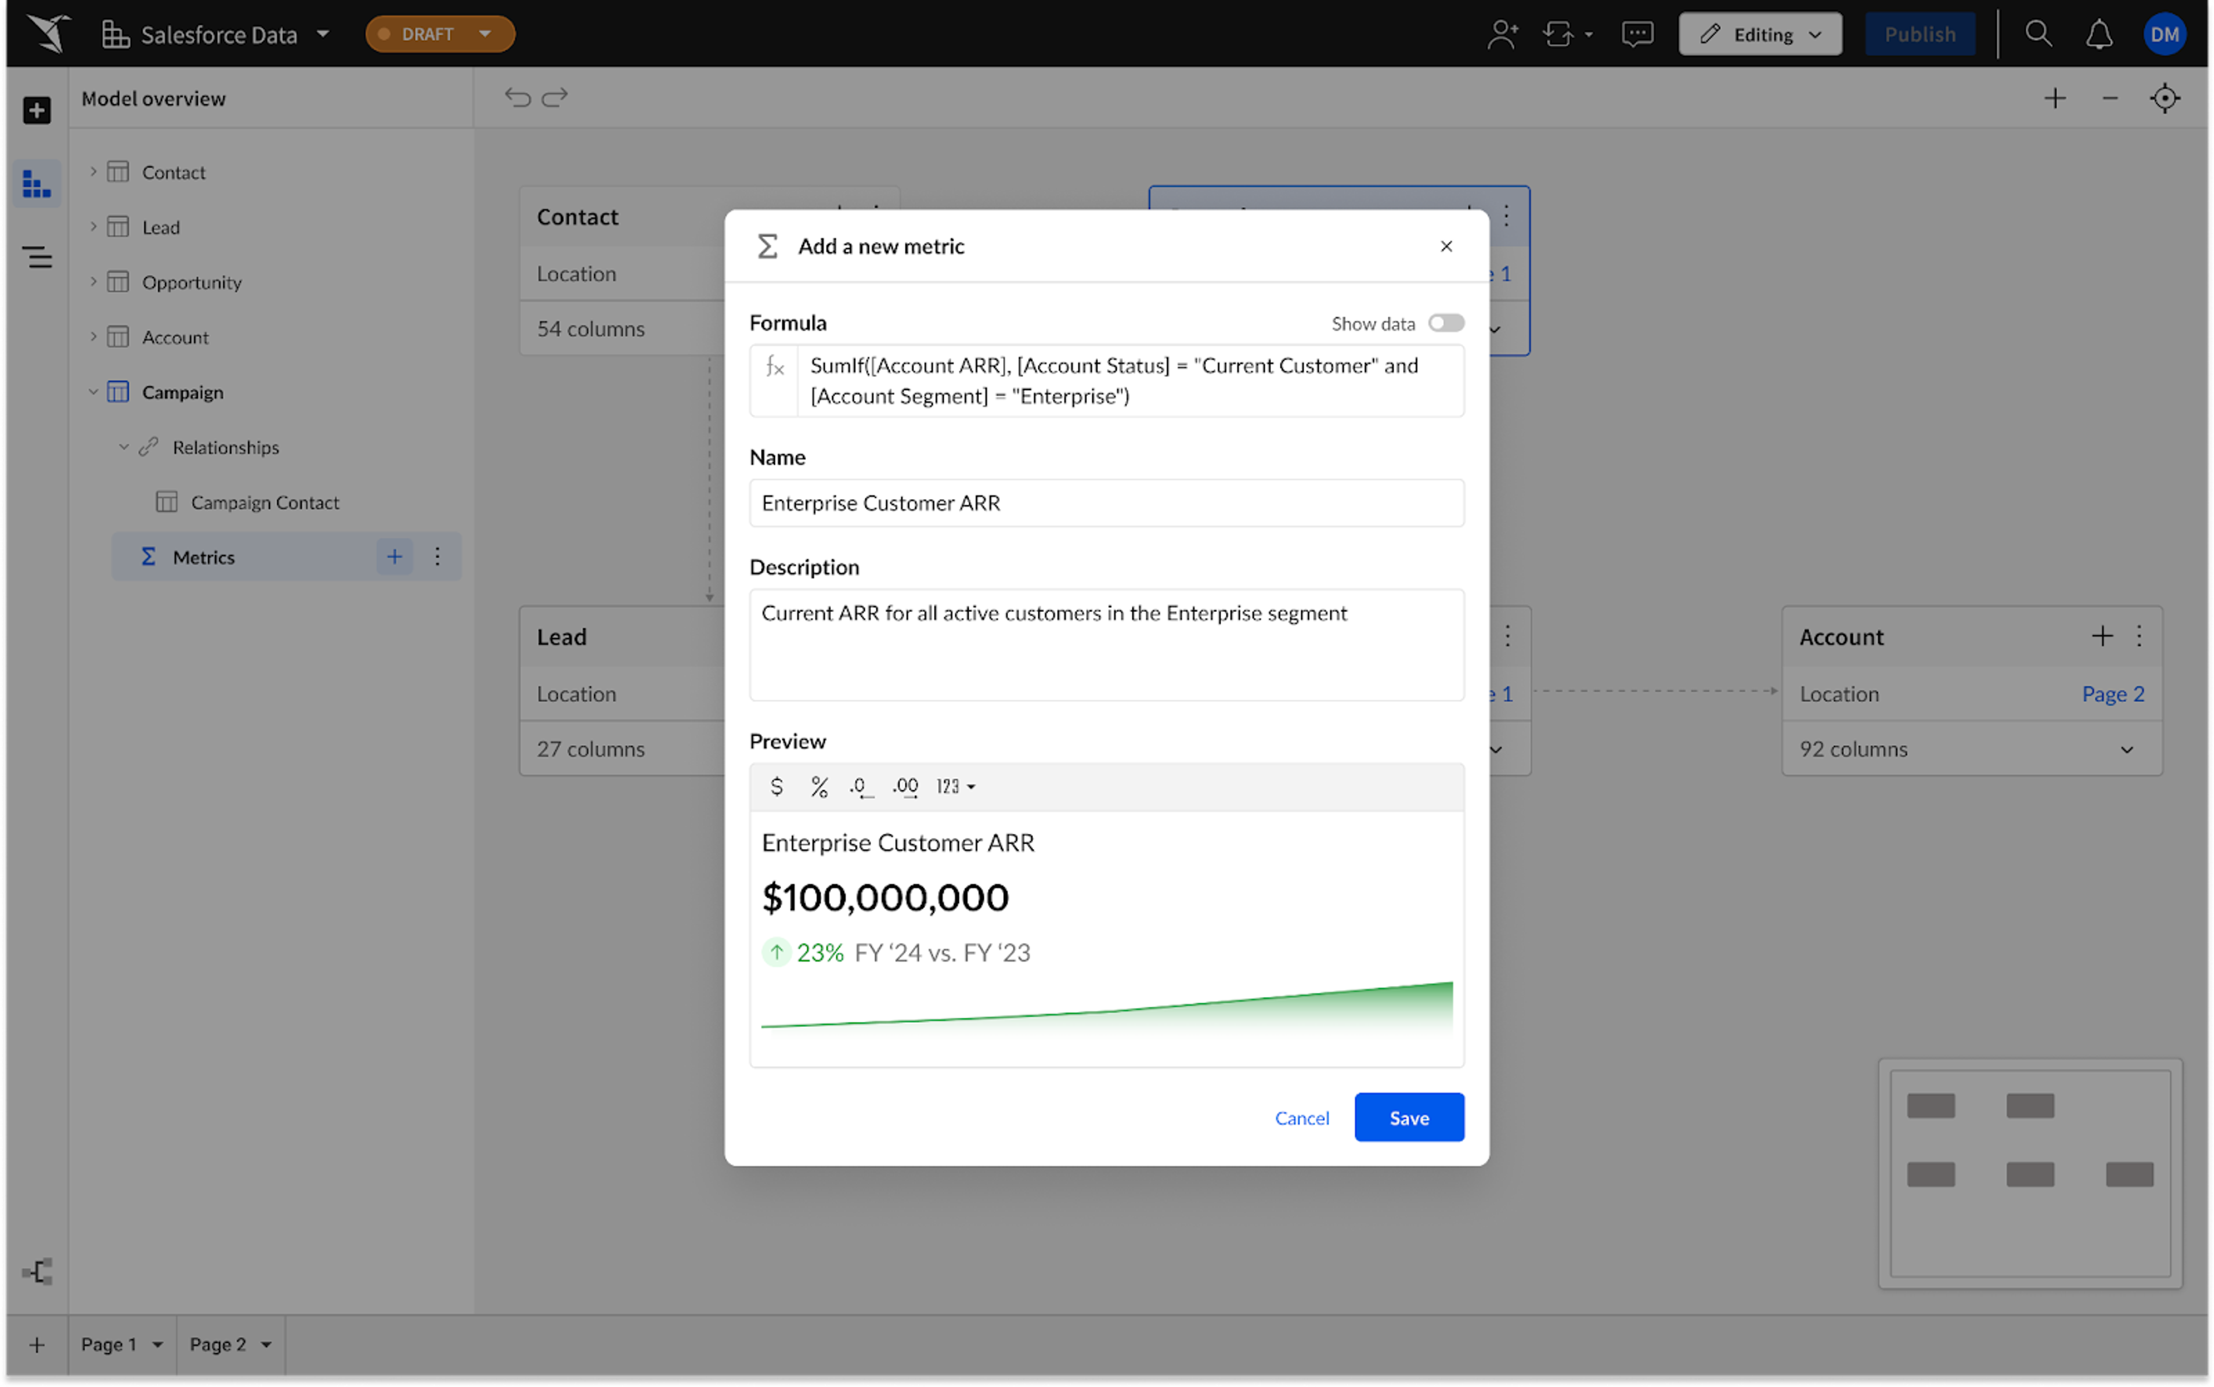Open the notifications bell
2214x1387 pixels.
pyautogui.click(x=2099, y=34)
